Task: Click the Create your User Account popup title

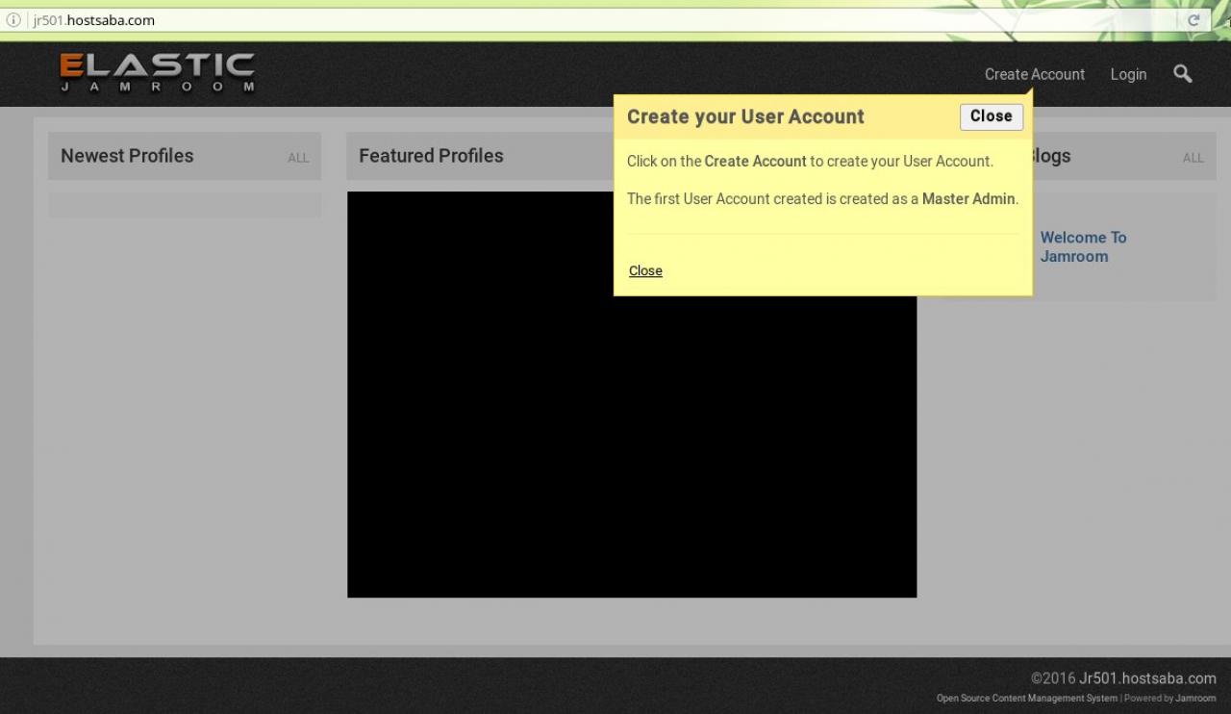Action: [745, 116]
